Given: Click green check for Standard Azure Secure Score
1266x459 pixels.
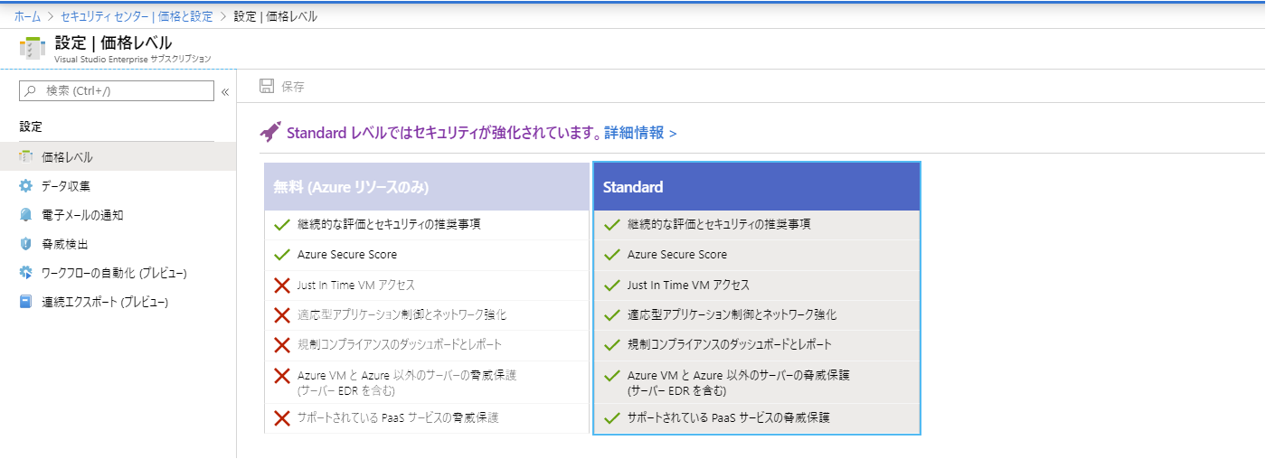Looking at the screenshot, I should pyautogui.click(x=611, y=255).
